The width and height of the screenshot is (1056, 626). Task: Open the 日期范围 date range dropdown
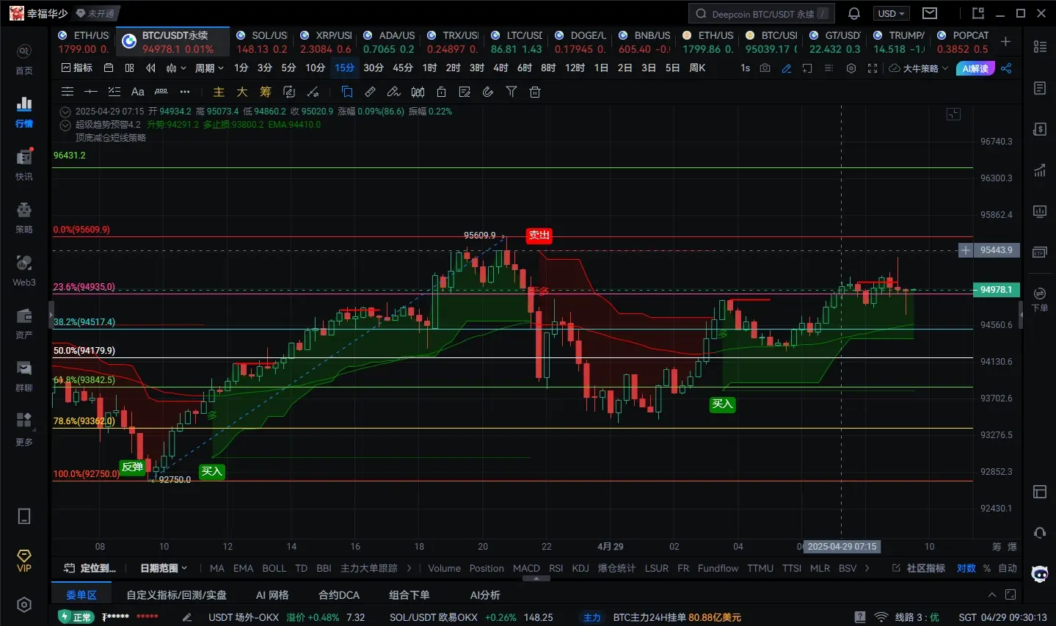point(164,568)
